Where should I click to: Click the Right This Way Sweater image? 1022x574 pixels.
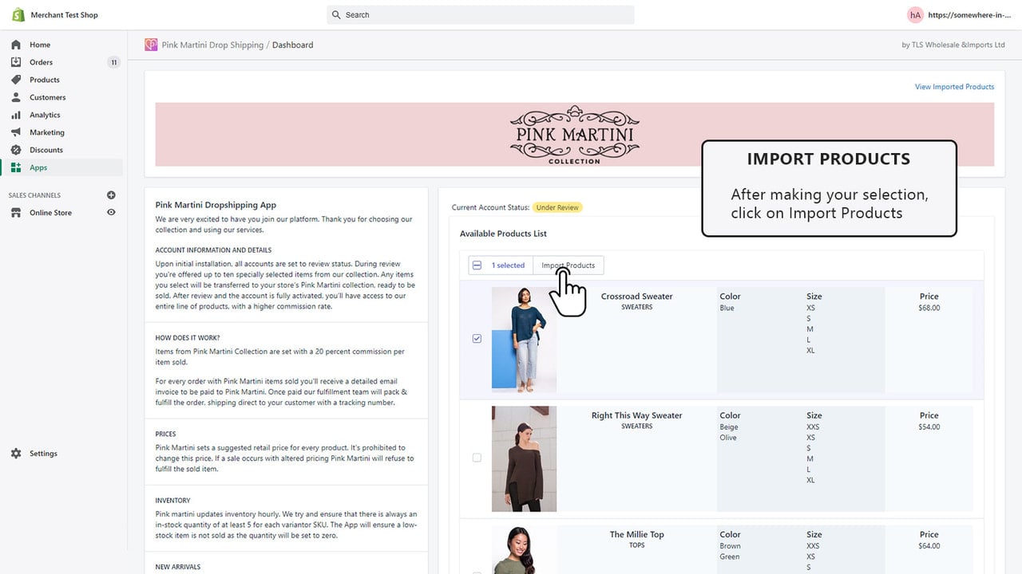[x=524, y=459]
